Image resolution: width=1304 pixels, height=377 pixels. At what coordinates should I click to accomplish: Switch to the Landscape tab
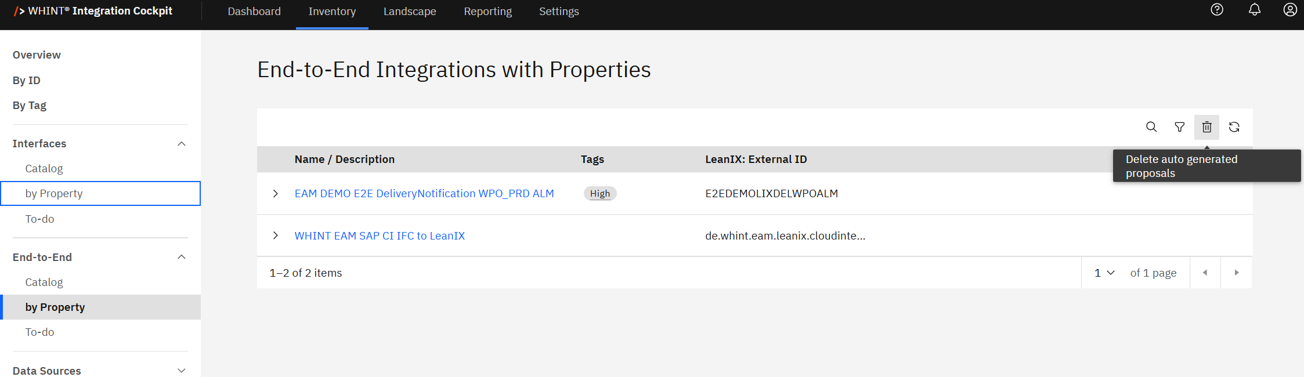point(410,12)
